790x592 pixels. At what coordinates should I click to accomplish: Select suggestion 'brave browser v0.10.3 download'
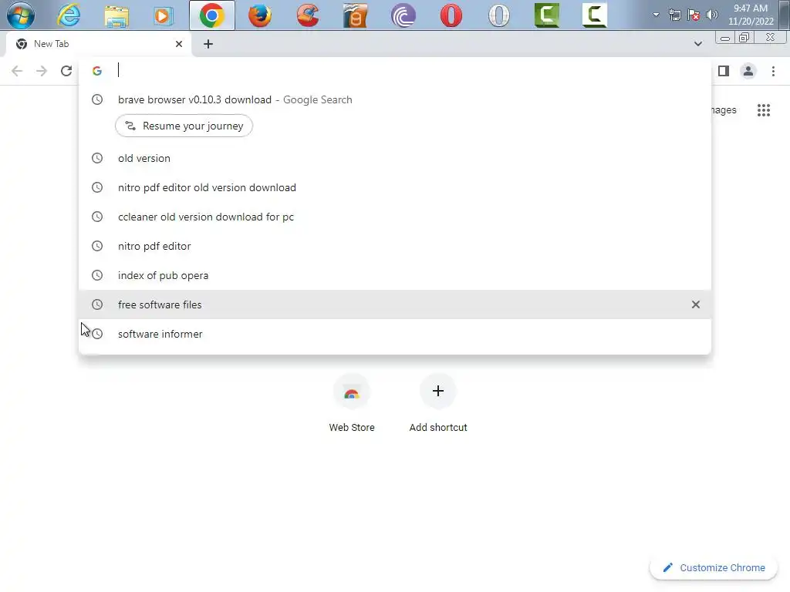(395, 99)
